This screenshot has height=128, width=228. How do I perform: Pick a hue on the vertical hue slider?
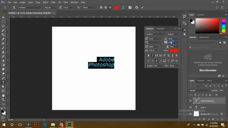coord(223,26)
